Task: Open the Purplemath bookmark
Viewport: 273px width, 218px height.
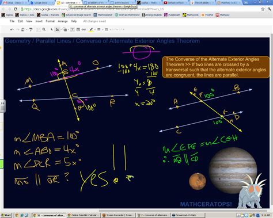Action: point(172,15)
